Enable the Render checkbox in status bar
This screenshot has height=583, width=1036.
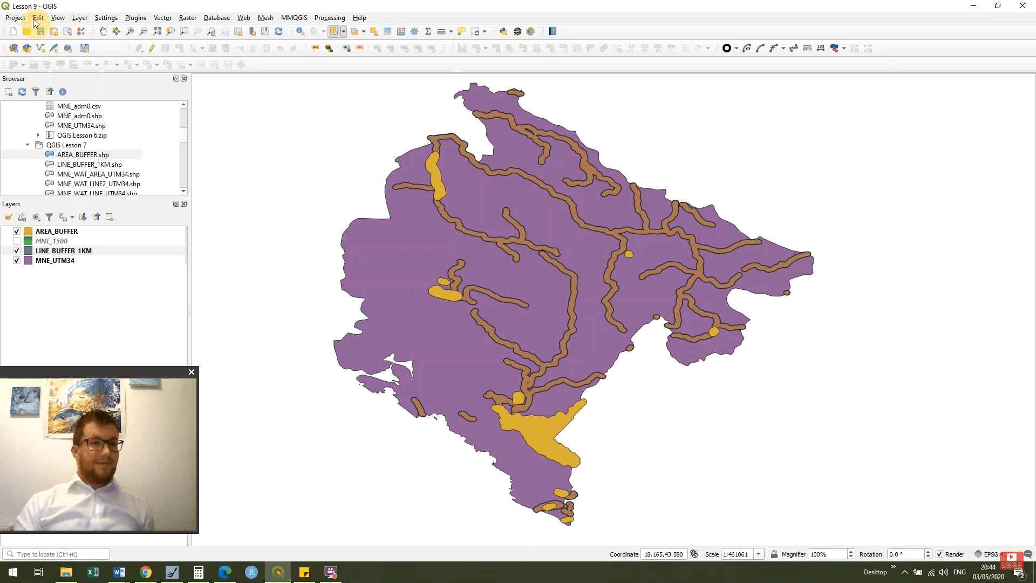(940, 554)
